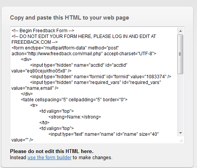This screenshot has width=197, height=168.
Task: Click the textarea resize grip corner icon
Action: pyautogui.click(x=181, y=140)
